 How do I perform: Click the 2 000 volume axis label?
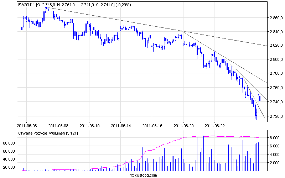[275, 163]
